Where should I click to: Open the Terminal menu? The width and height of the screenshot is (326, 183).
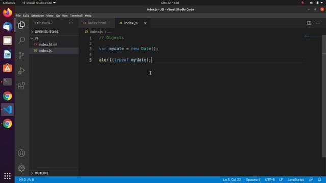(x=76, y=16)
